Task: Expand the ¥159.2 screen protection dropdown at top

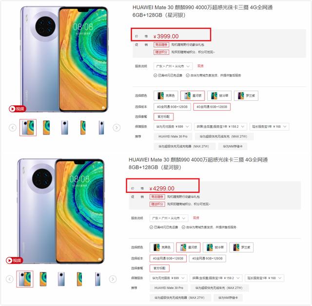Action: click(x=220, y=127)
